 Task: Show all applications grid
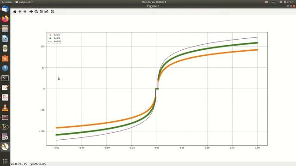click(x=5, y=161)
